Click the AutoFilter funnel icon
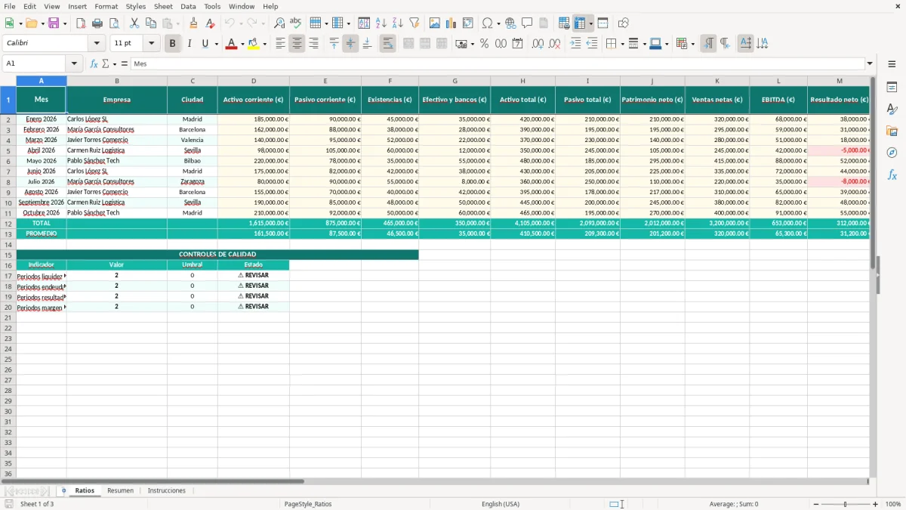906x510 pixels. [x=414, y=23]
